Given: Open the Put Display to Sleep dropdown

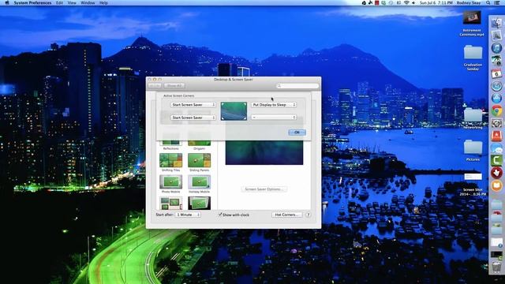Looking at the screenshot, I should tap(274, 105).
